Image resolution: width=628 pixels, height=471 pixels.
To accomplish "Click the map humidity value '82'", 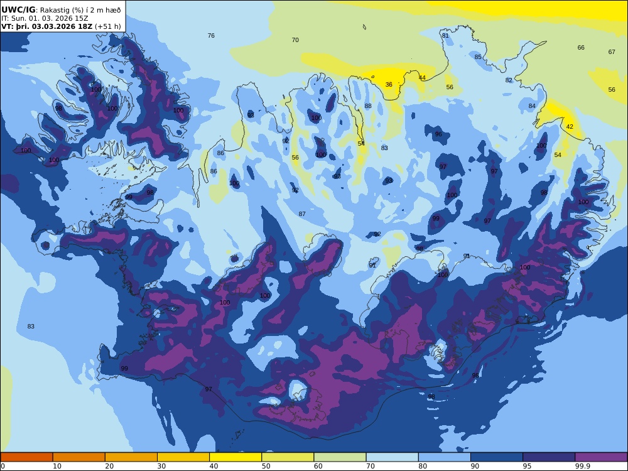I will pyautogui.click(x=509, y=80).
